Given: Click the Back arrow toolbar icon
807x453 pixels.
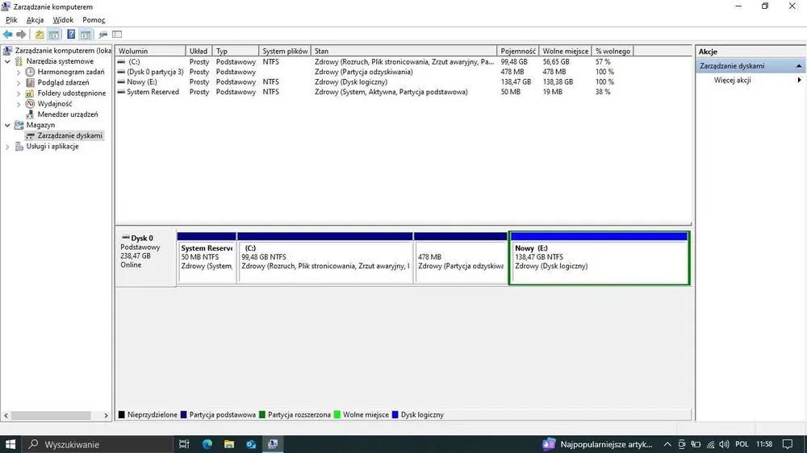Looking at the screenshot, I should 8,35.
